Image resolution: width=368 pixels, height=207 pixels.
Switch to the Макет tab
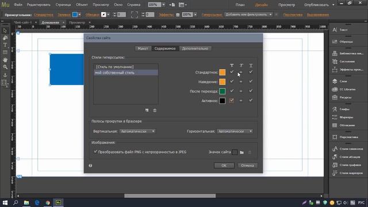143,48
